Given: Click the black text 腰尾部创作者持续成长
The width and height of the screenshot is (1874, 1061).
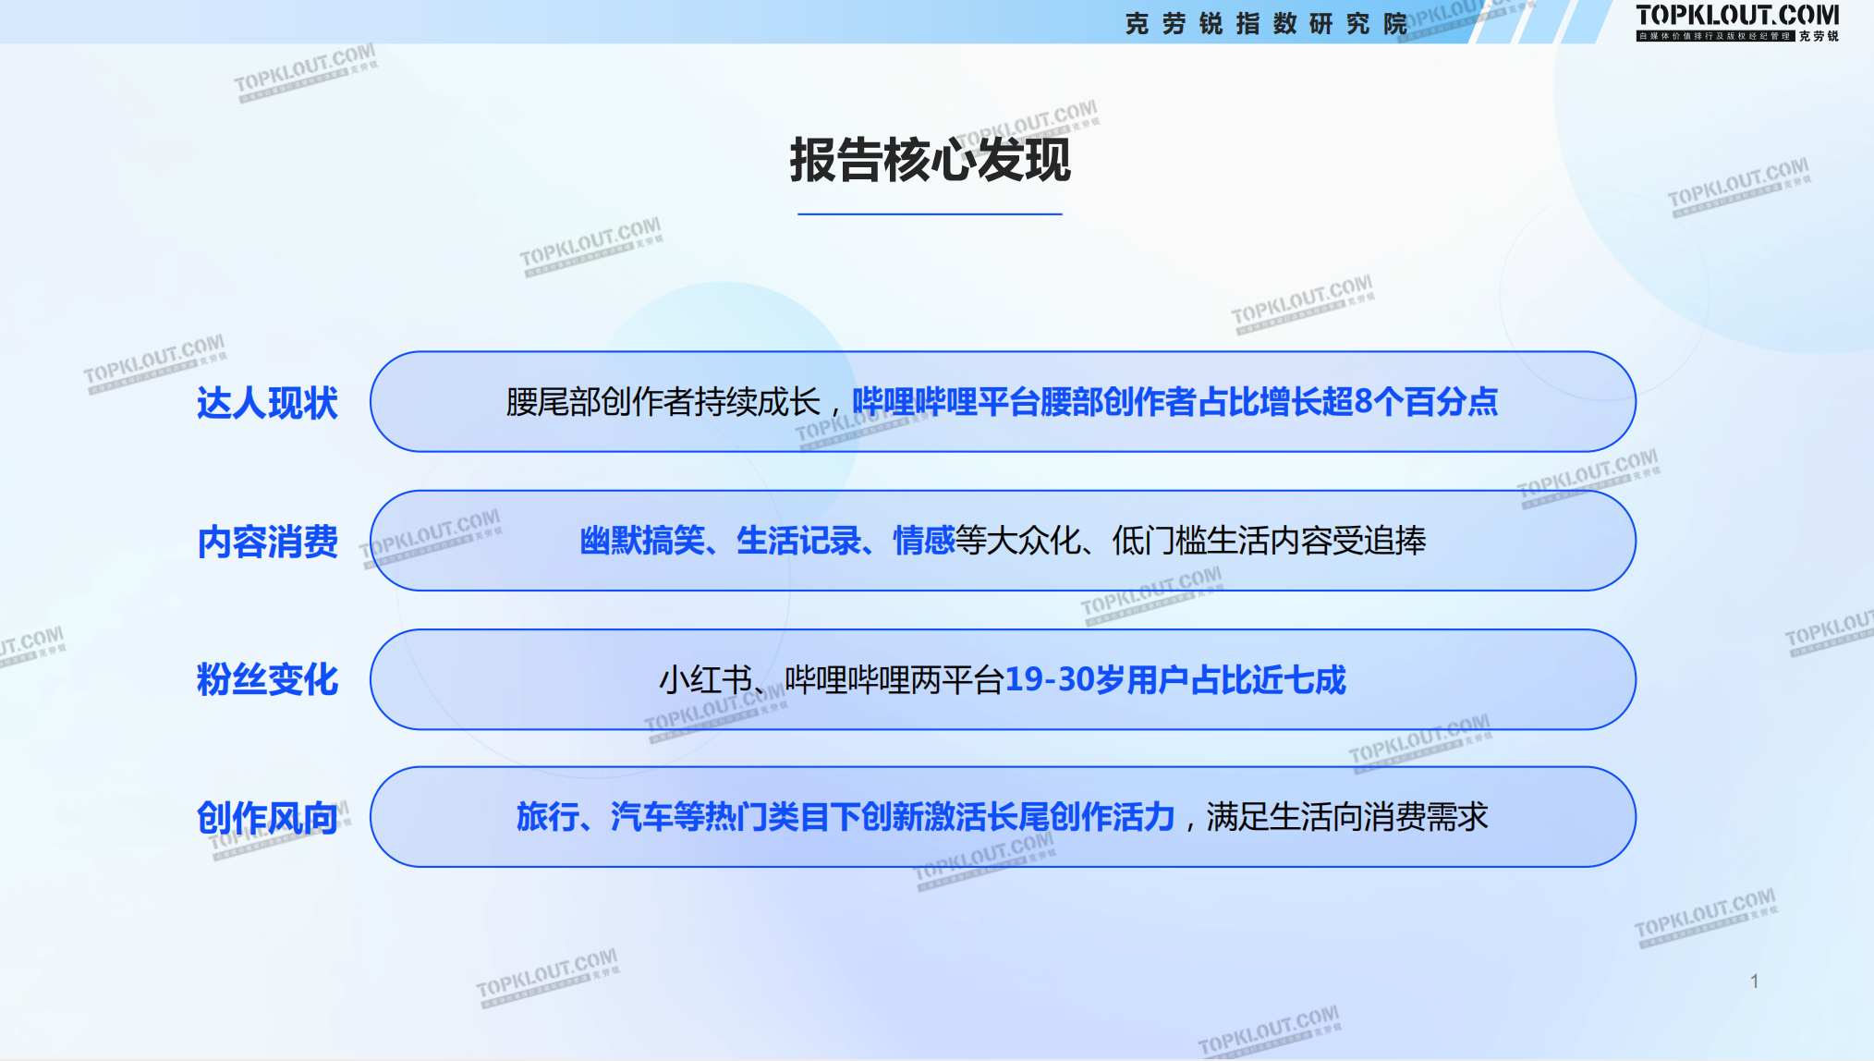Looking at the screenshot, I should [663, 402].
